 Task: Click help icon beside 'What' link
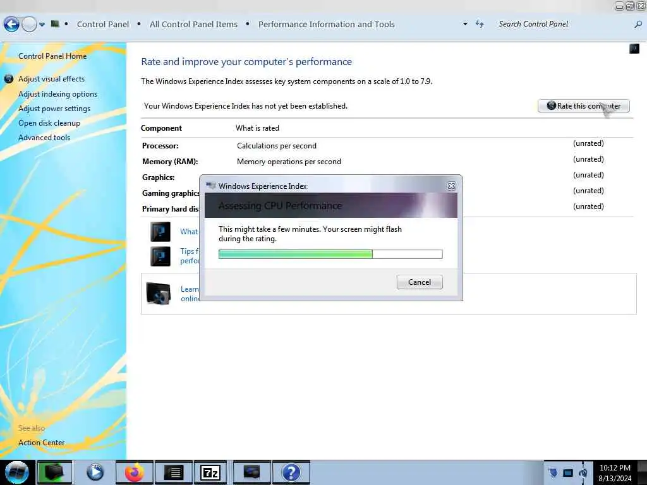click(x=160, y=231)
